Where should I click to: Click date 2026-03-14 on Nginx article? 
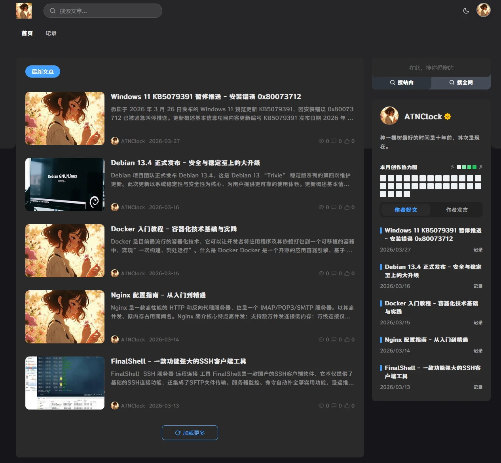(164, 339)
